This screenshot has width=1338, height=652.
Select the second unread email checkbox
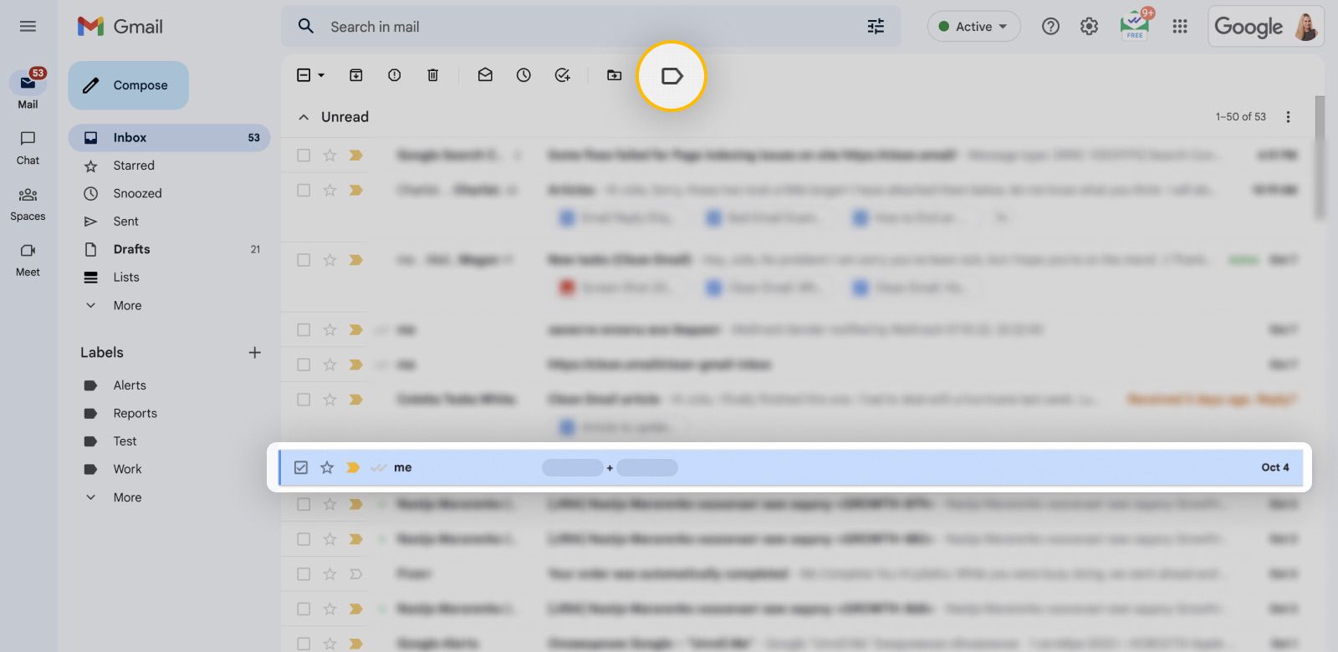coord(304,191)
